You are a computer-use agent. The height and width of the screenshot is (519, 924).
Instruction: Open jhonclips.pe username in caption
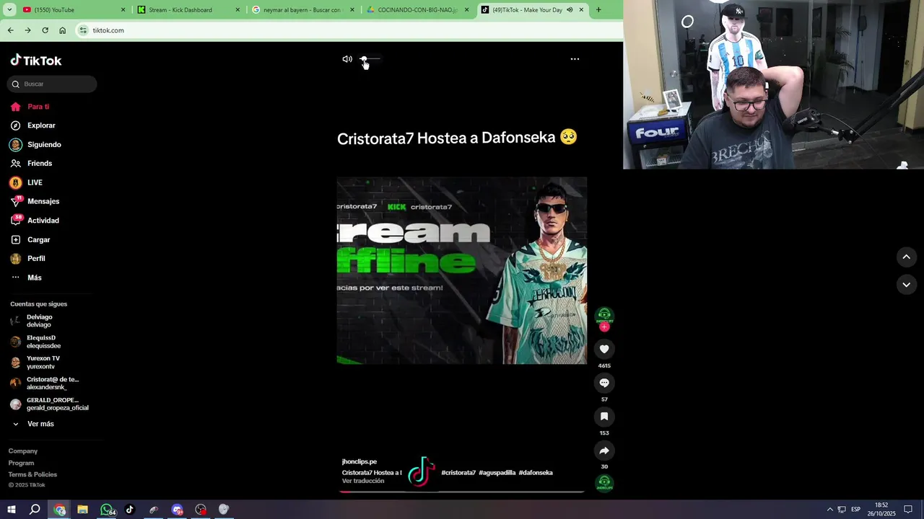click(359, 461)
